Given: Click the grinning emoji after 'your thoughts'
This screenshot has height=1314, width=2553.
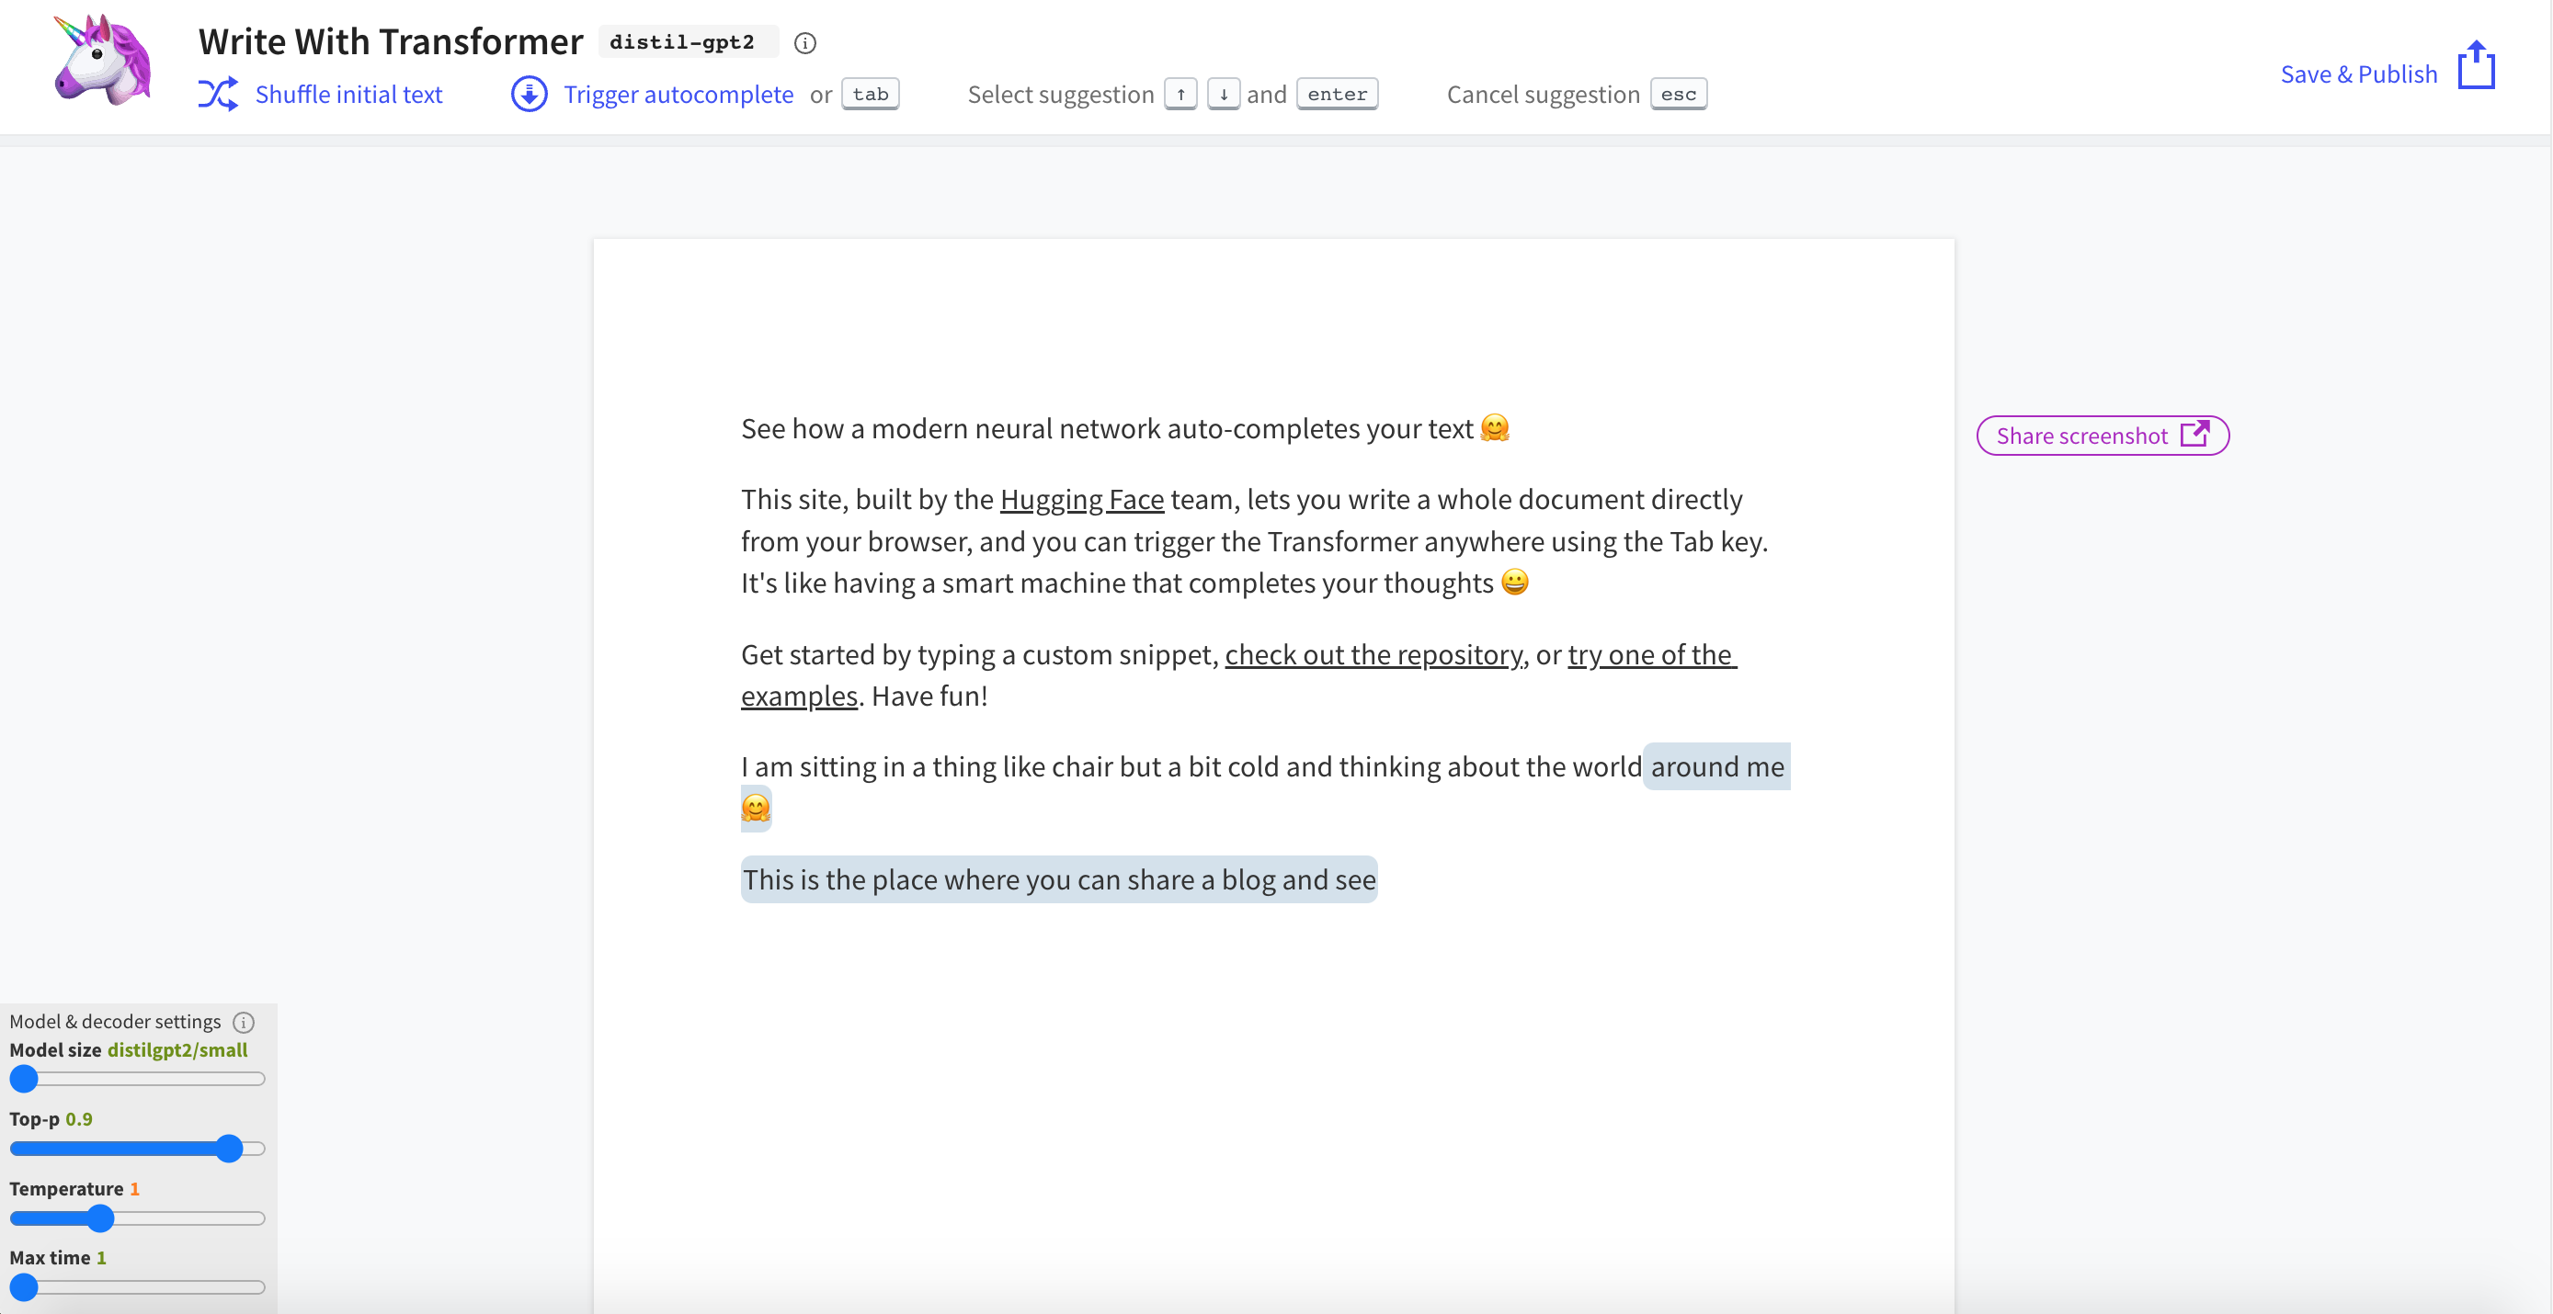Looking at the screenshot, I should coord(1514,582).
